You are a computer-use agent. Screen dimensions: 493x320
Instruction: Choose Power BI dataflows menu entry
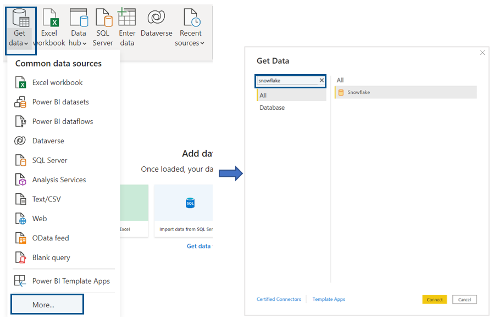click(63, 121)
